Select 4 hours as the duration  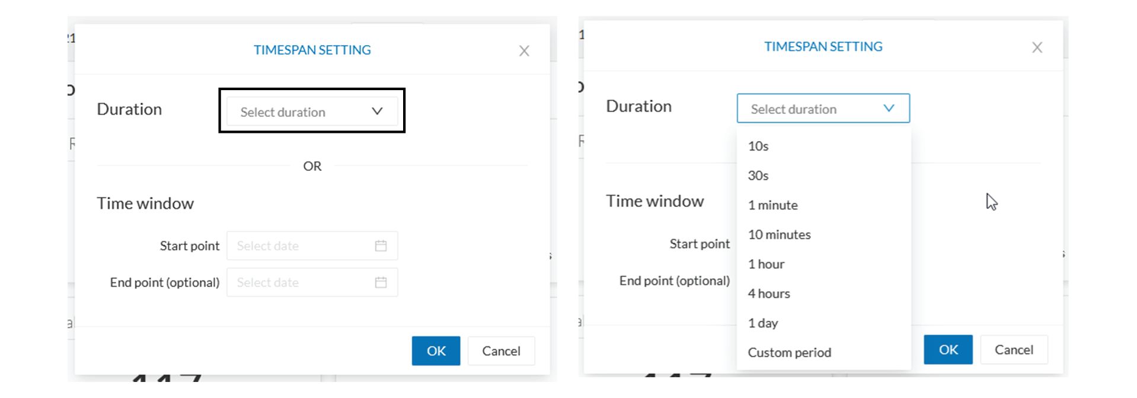(x=768, y=293)
